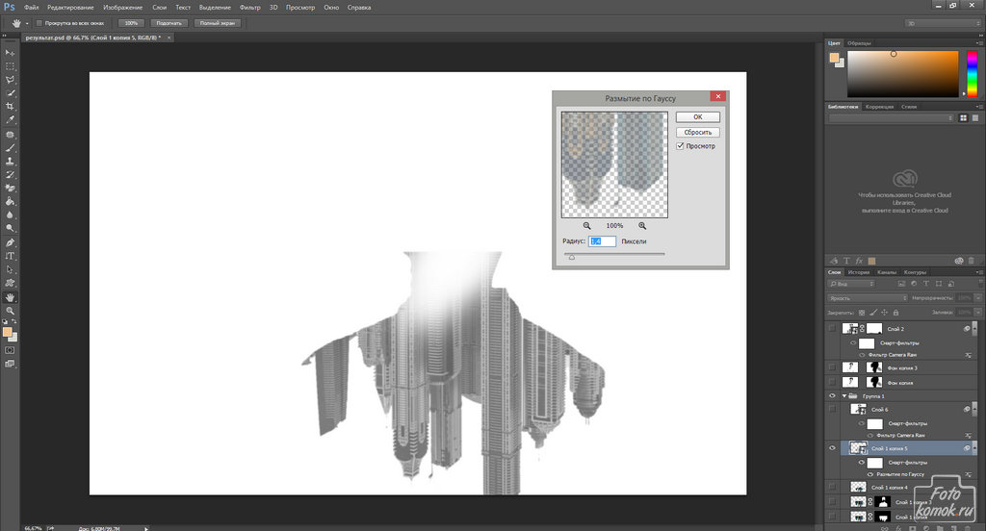Viewport: 986px width, 531px height.
Task: Collapse the Группа 1 group arrow
Action: coord(844,395)
